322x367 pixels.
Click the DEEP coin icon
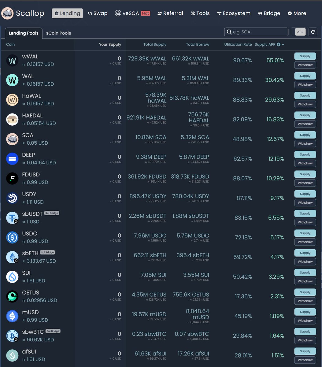[x=12, y=159]
